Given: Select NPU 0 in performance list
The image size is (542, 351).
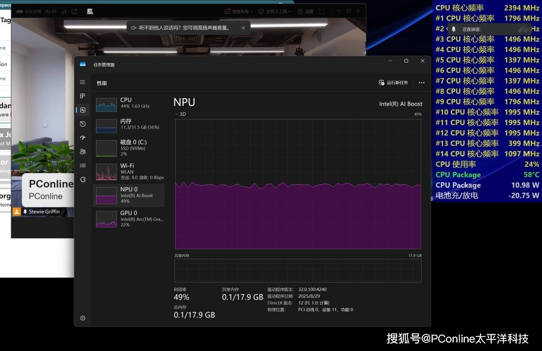Looking at the screenshot, I should click(x=129, y=195).
